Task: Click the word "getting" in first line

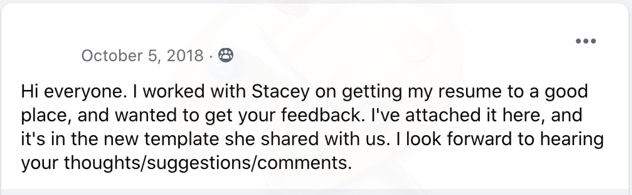Action: [x=372, y=91]
